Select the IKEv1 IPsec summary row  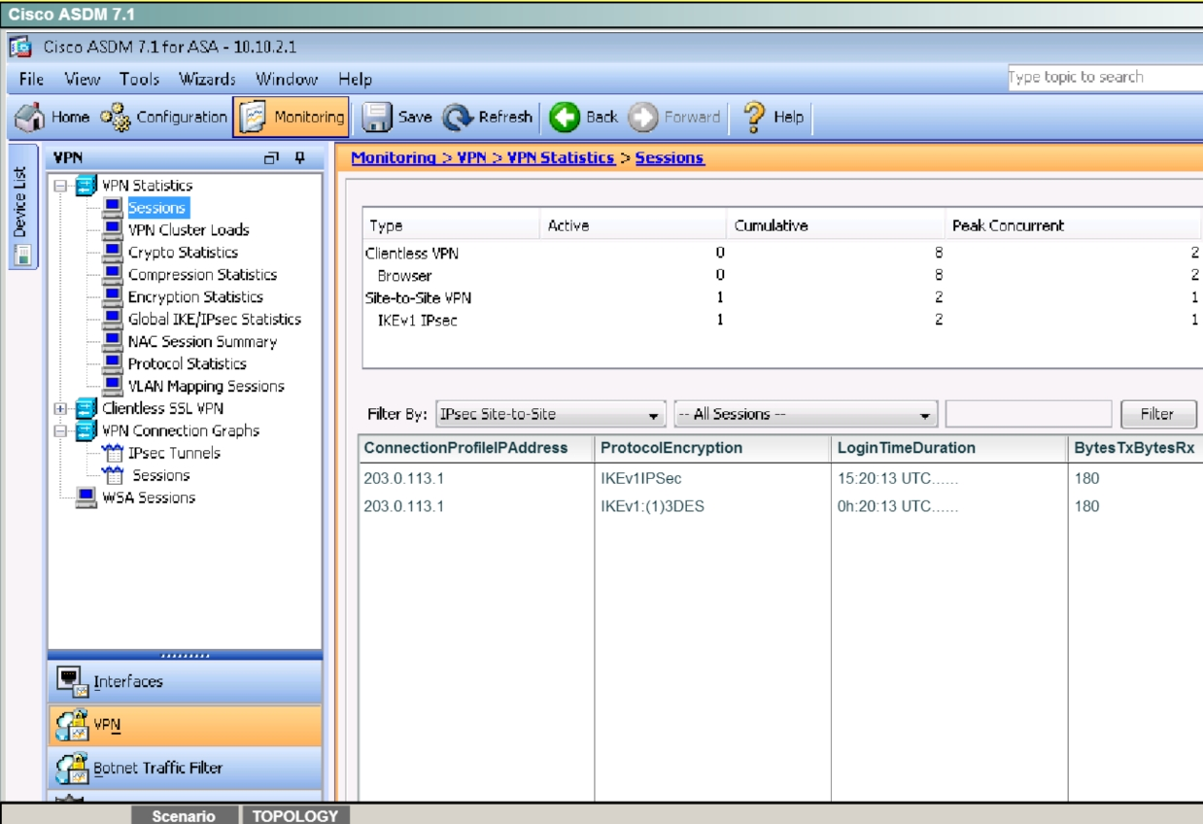click(782, 320)
